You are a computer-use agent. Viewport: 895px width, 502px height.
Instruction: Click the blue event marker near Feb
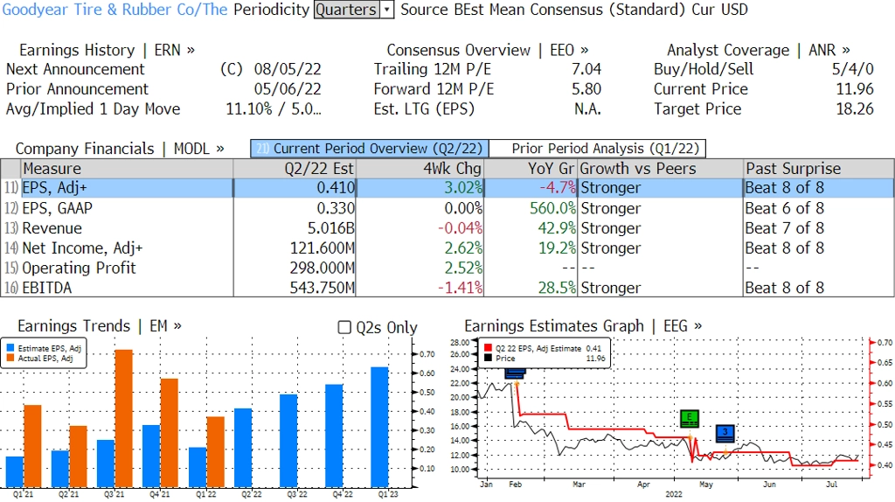(515, 373)
